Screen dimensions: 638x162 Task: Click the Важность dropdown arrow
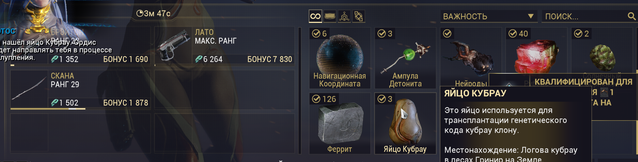[x=531, y=16]
